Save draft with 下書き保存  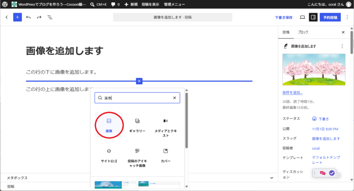[283, 18]
